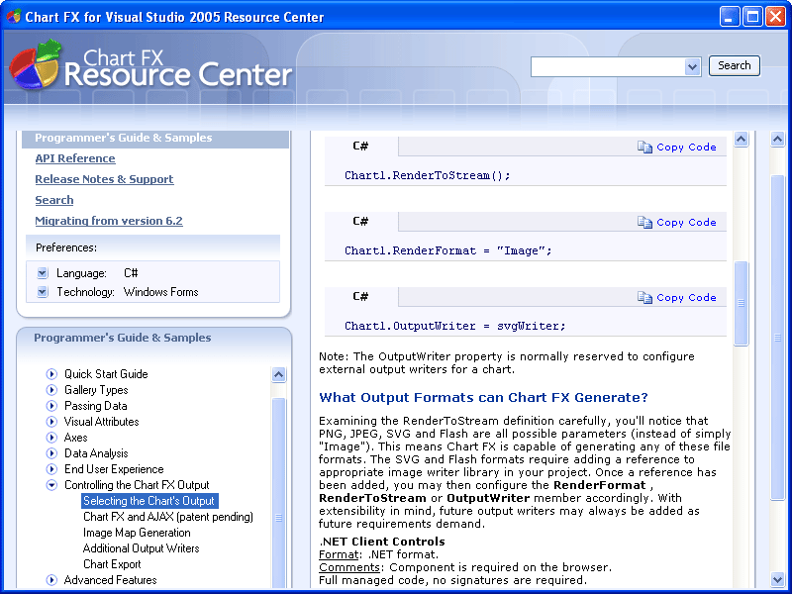Click the code pane scrollbar thumb
The height and width of the screenshot is (594, 792).
tap(741, 303)
